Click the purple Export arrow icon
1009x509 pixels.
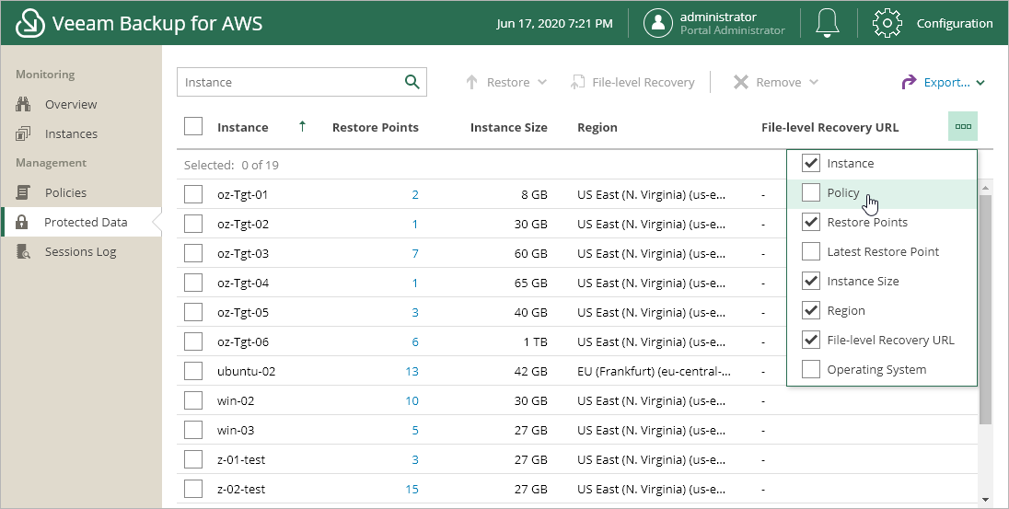[x=909, y=82]
